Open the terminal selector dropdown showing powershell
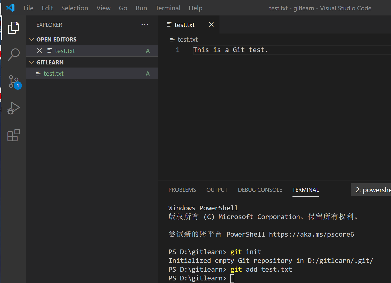 coord(371,190)
